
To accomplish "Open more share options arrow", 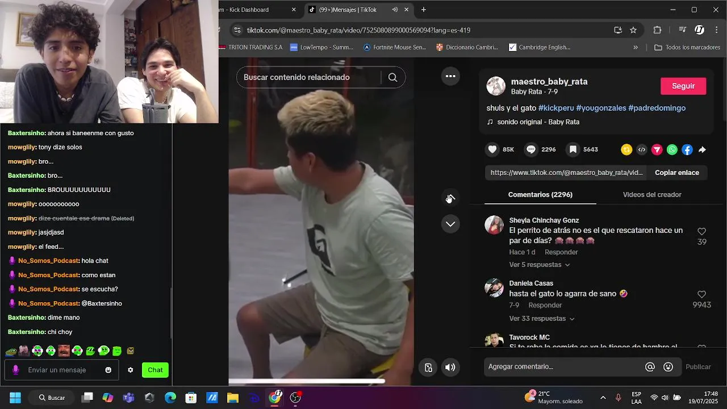I will click(x=703, y=150).
